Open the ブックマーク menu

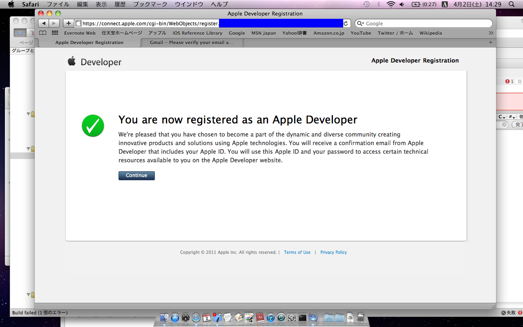[150, 4]
